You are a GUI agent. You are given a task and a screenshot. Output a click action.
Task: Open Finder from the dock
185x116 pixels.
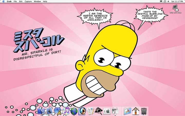point(41,111)
